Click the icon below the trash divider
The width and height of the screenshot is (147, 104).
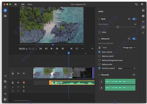[5, 94]
